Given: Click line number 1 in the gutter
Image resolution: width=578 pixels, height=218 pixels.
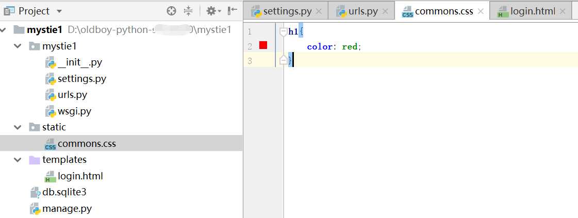Looking at the screenshot, I should coord(250,32).
